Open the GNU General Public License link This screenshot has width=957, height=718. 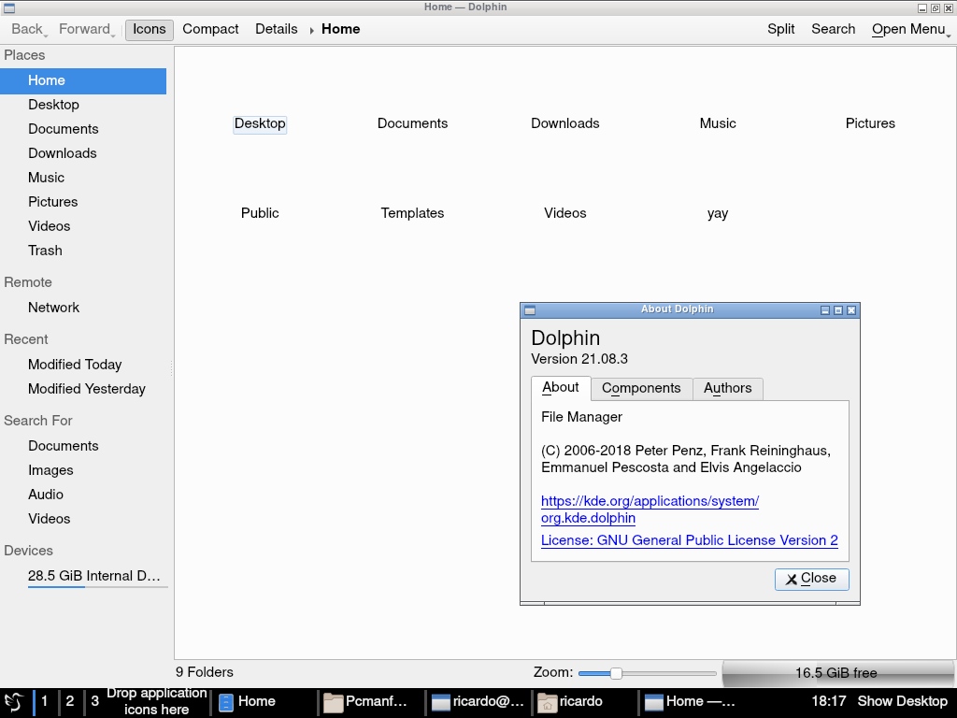(x=690, y=541)
